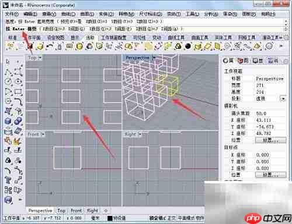292x224 pixels.
Task: Open the 曲线(C) menu
Action: tap(68, 14)
